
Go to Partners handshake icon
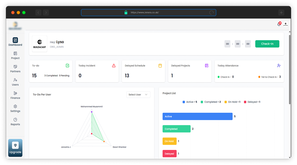[15, 67]
